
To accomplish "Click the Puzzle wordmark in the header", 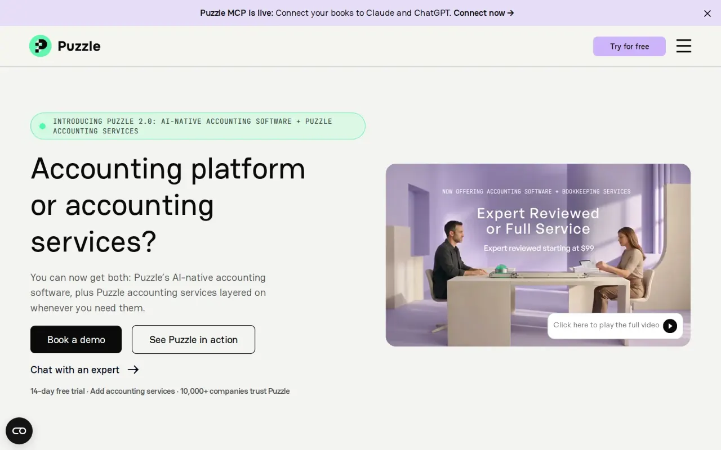I will coord(79,46).
